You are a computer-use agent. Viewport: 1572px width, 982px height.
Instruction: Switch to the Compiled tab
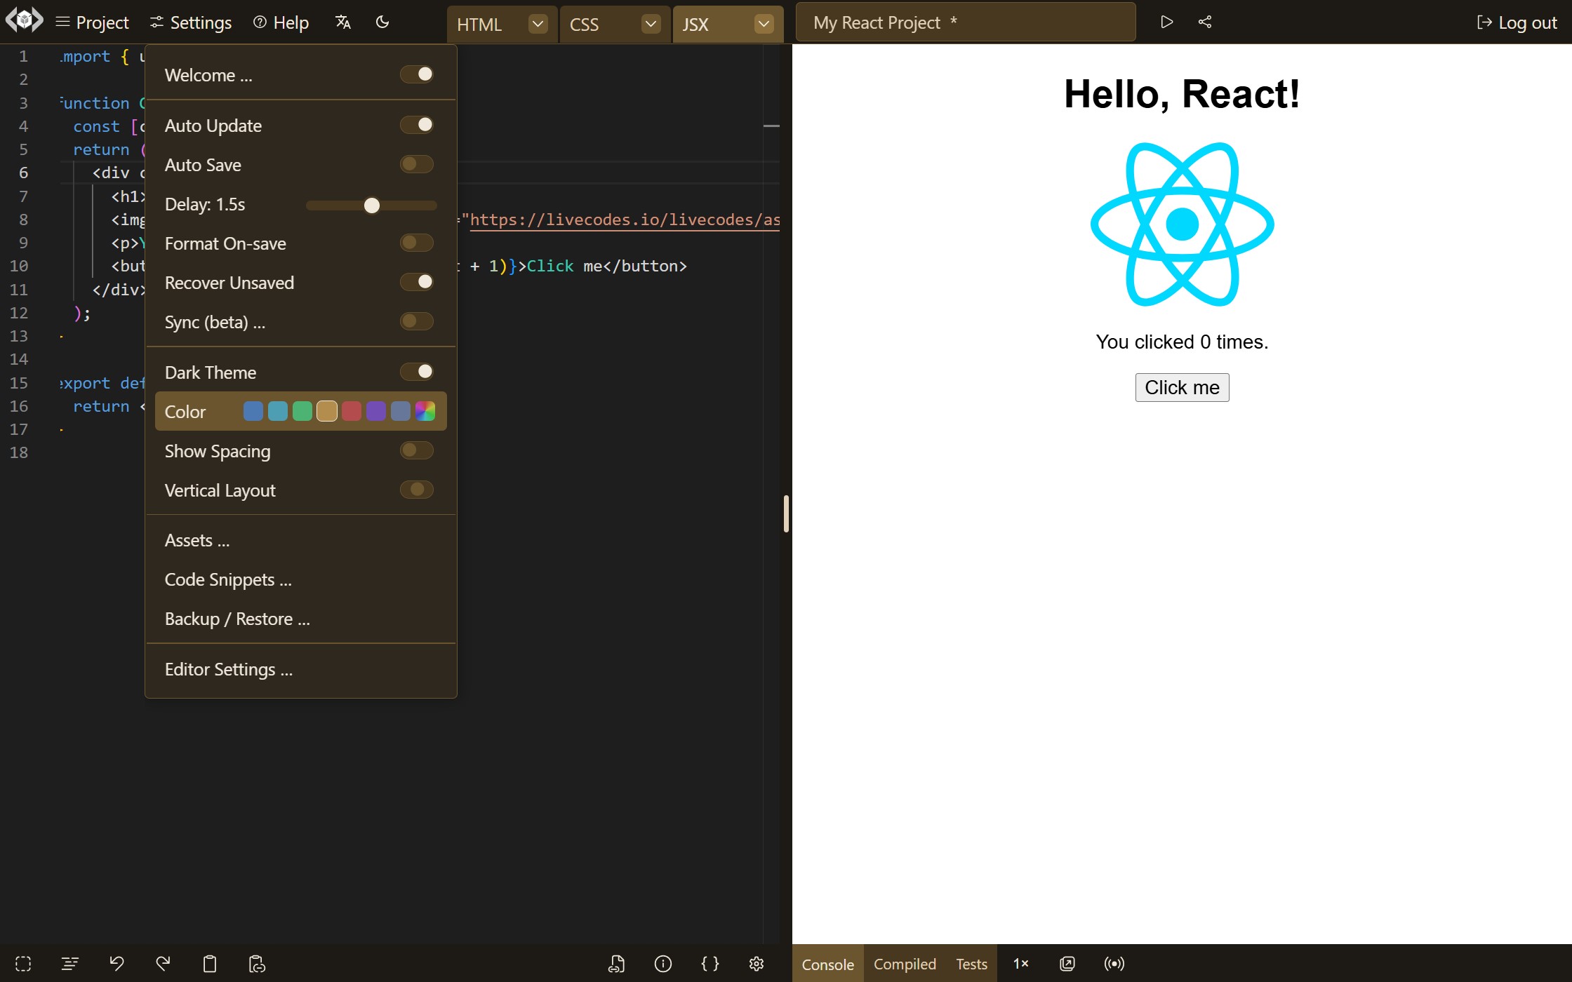[905, 964]
